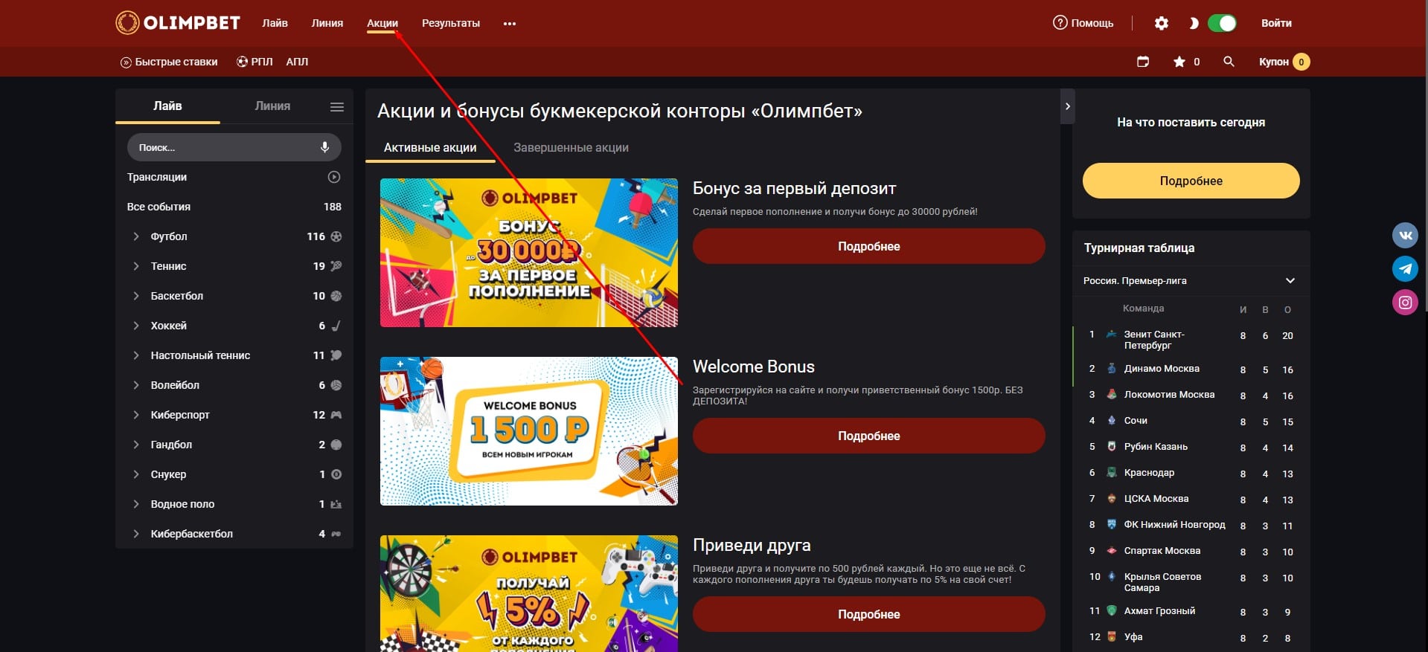Click the search magnifier icon

point(1229,62)
